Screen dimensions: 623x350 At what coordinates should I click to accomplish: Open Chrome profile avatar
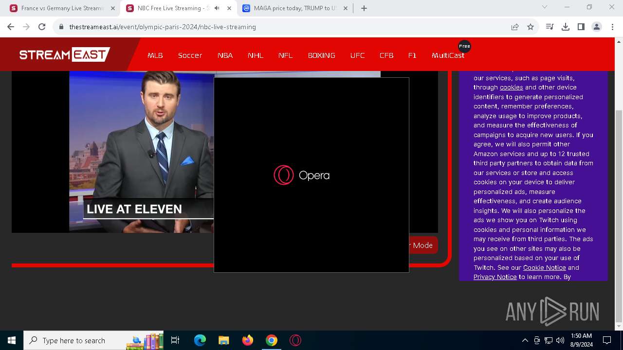(x=597, y=27)
